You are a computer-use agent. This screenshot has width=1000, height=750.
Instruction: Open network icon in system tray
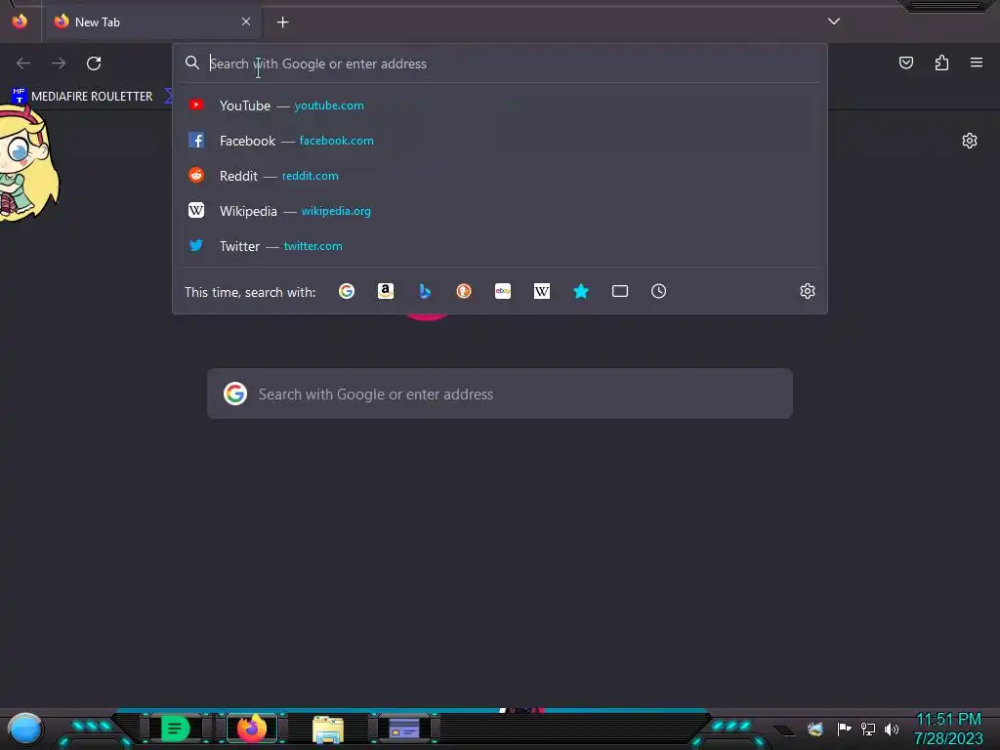[868, 729]
